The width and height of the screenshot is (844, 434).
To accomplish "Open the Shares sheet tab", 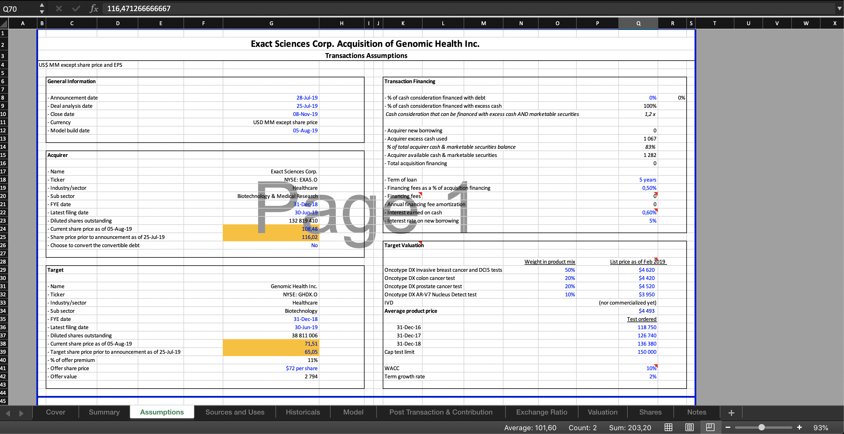I will [x=650, y=412].
